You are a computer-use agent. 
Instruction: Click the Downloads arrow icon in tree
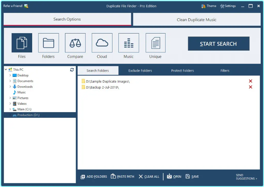point(15,87)
